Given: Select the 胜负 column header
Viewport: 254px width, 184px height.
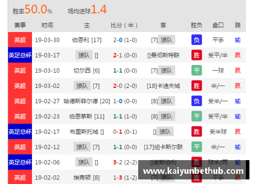Looking at the screenshot, I should (197, 25).
